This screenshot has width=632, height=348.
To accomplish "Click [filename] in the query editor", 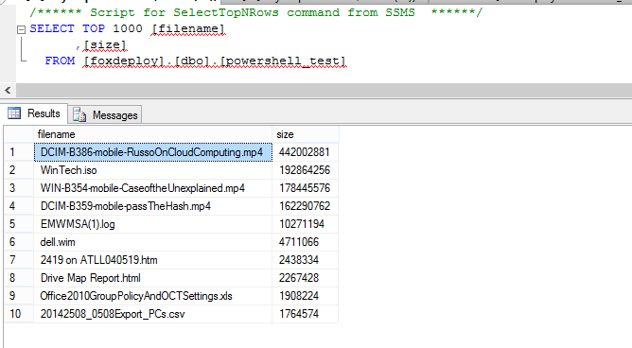I will (x=188, y=29).
